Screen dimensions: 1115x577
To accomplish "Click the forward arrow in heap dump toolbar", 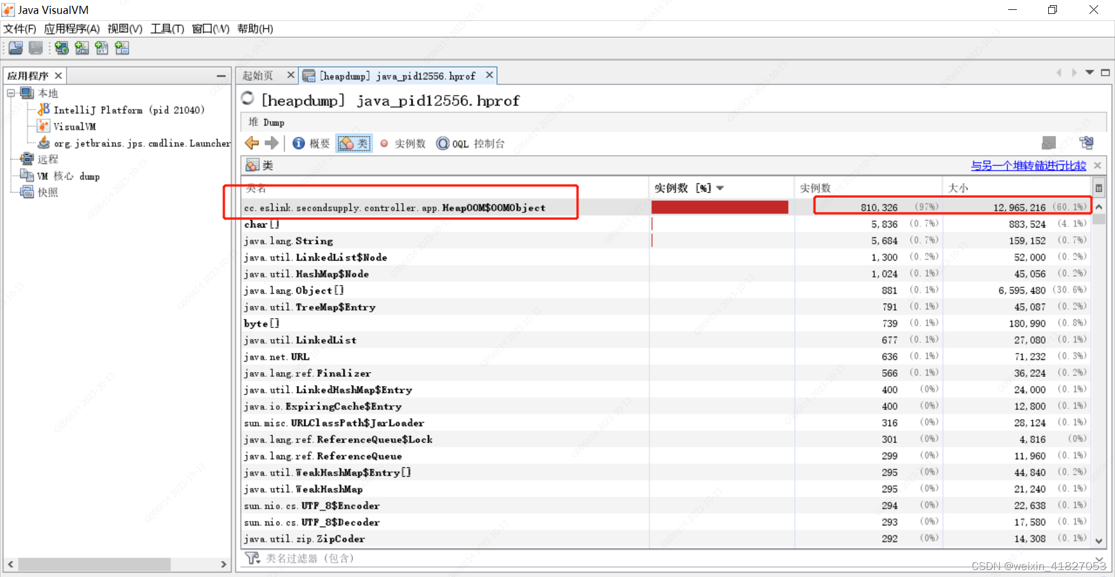I will point(271,143).
